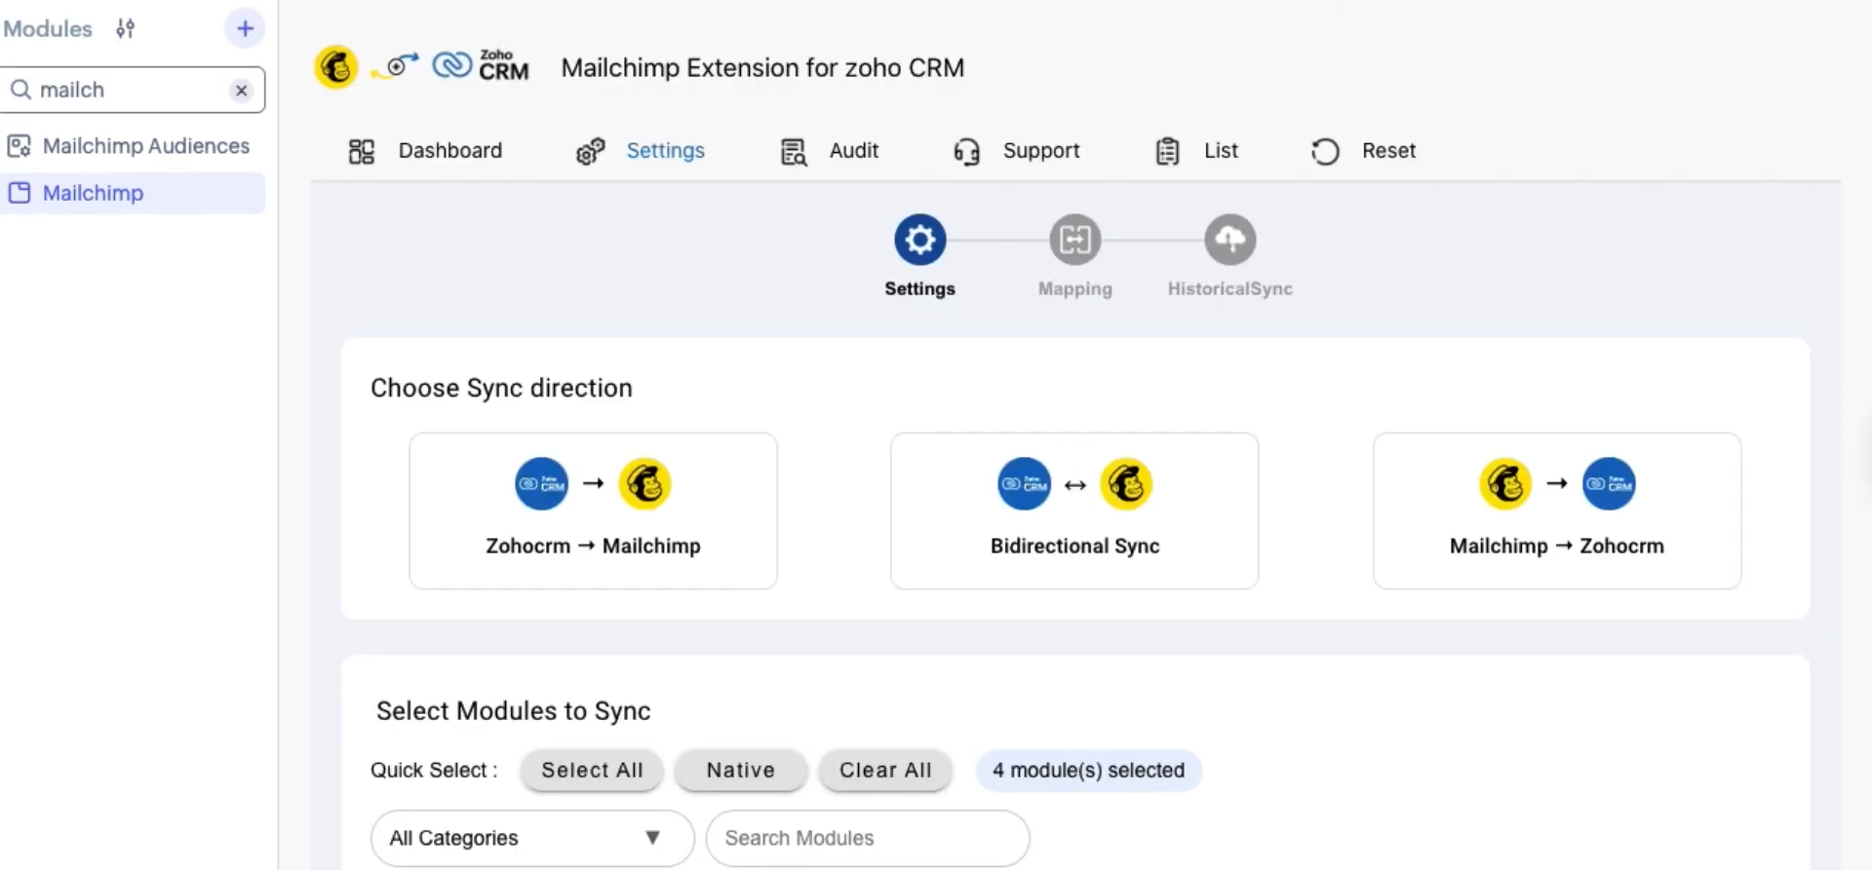Click Mailchimp icon in Bidirectional Sync card

point(1126,484)
